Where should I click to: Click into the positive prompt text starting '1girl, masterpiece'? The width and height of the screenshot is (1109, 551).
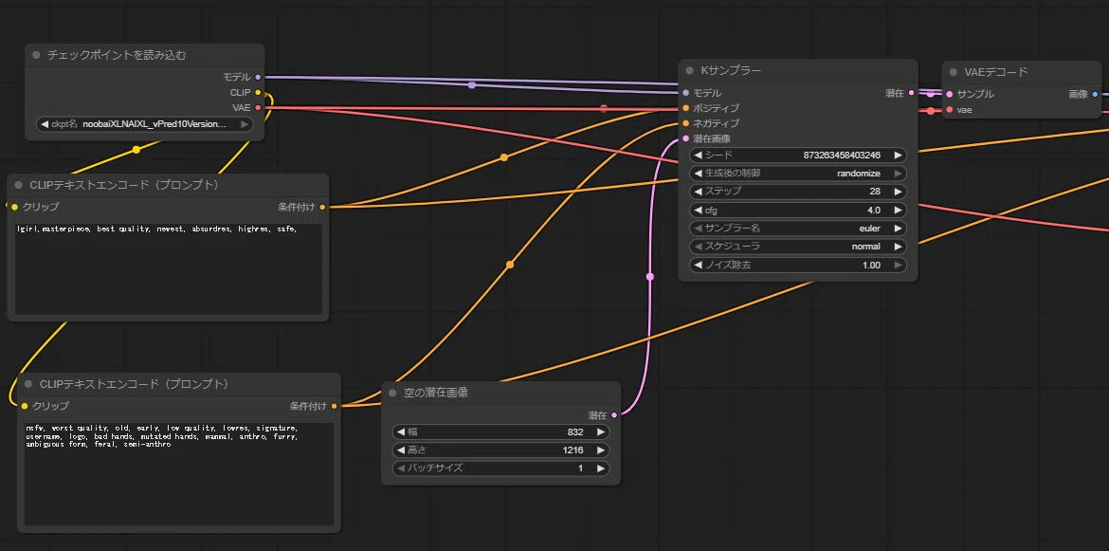169,268
